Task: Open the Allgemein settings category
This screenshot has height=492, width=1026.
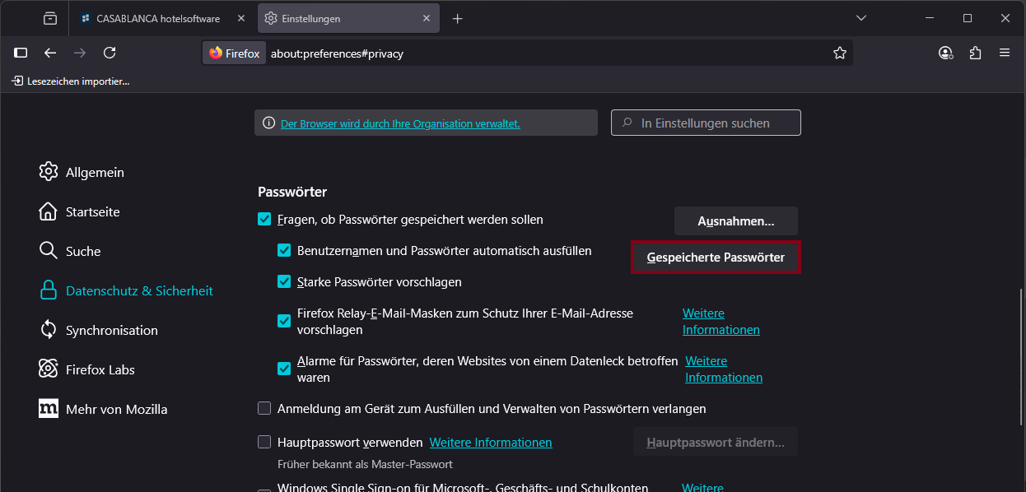Action: pyautogui.click(x=94, y=172)
